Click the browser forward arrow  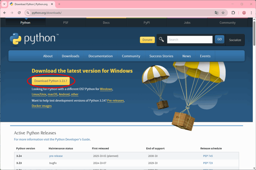pos(12,13)
